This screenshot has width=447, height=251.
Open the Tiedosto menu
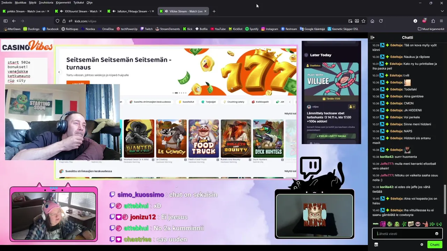click(7, 2)
